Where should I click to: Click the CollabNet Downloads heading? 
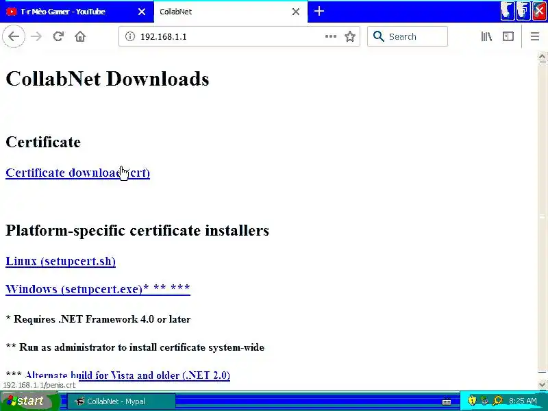point(108,79)
